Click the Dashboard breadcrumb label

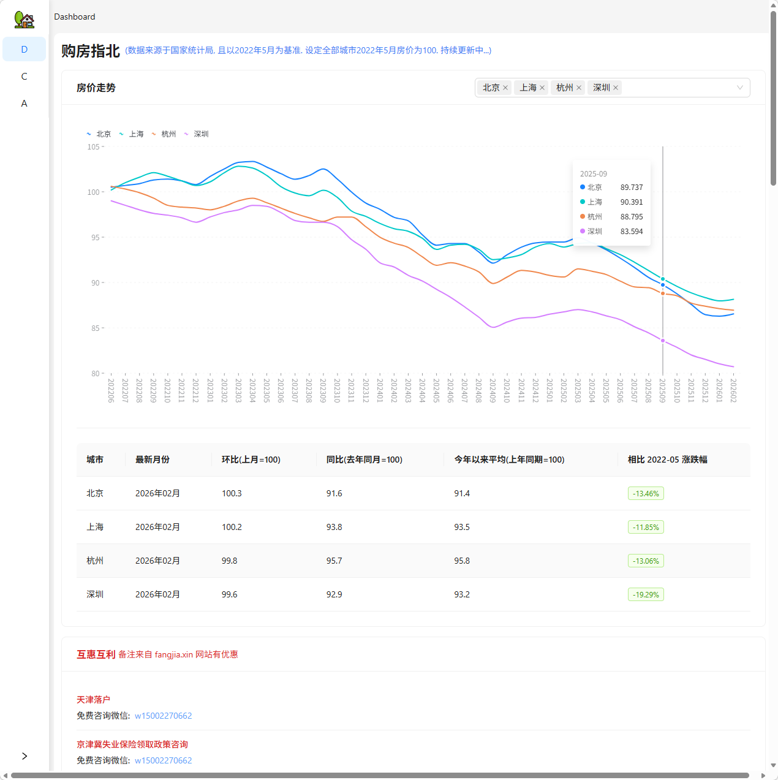coord(75,17)
